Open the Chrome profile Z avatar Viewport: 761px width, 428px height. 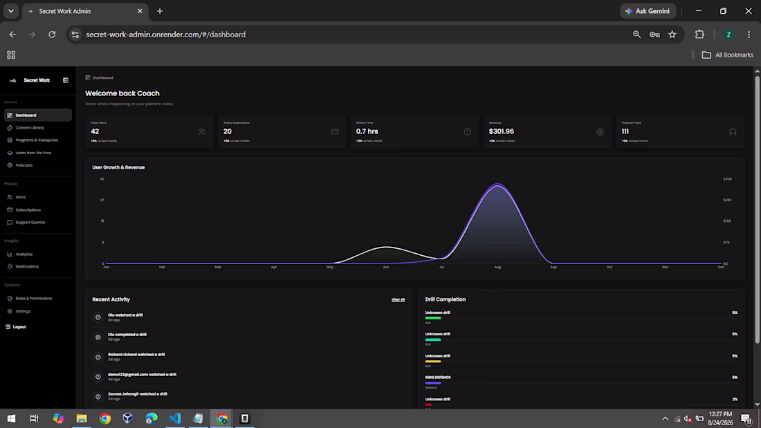point(728,35)
